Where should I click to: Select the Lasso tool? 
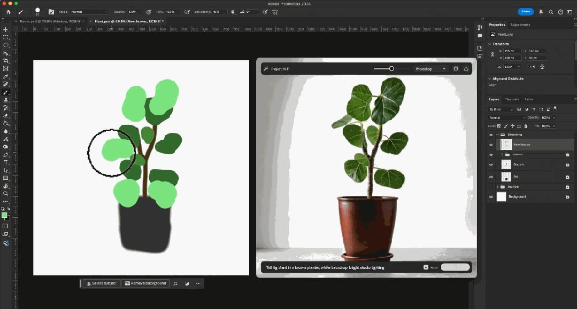point(5,45)
